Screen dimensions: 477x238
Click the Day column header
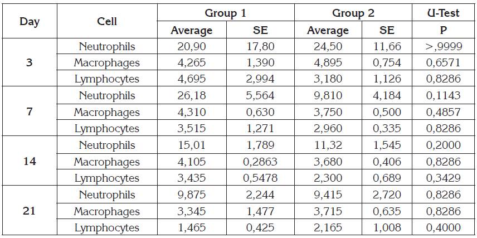29,21
